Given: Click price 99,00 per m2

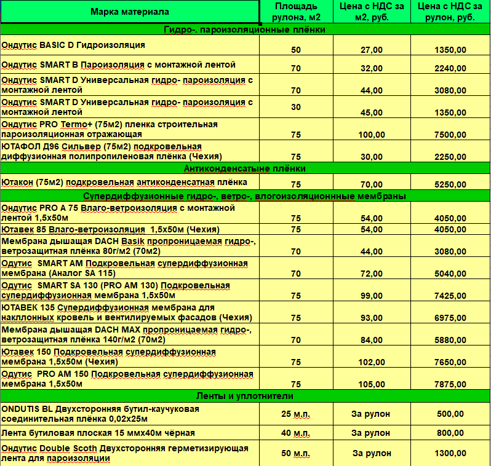Looking at the screenshot, I should click(372, 296).
